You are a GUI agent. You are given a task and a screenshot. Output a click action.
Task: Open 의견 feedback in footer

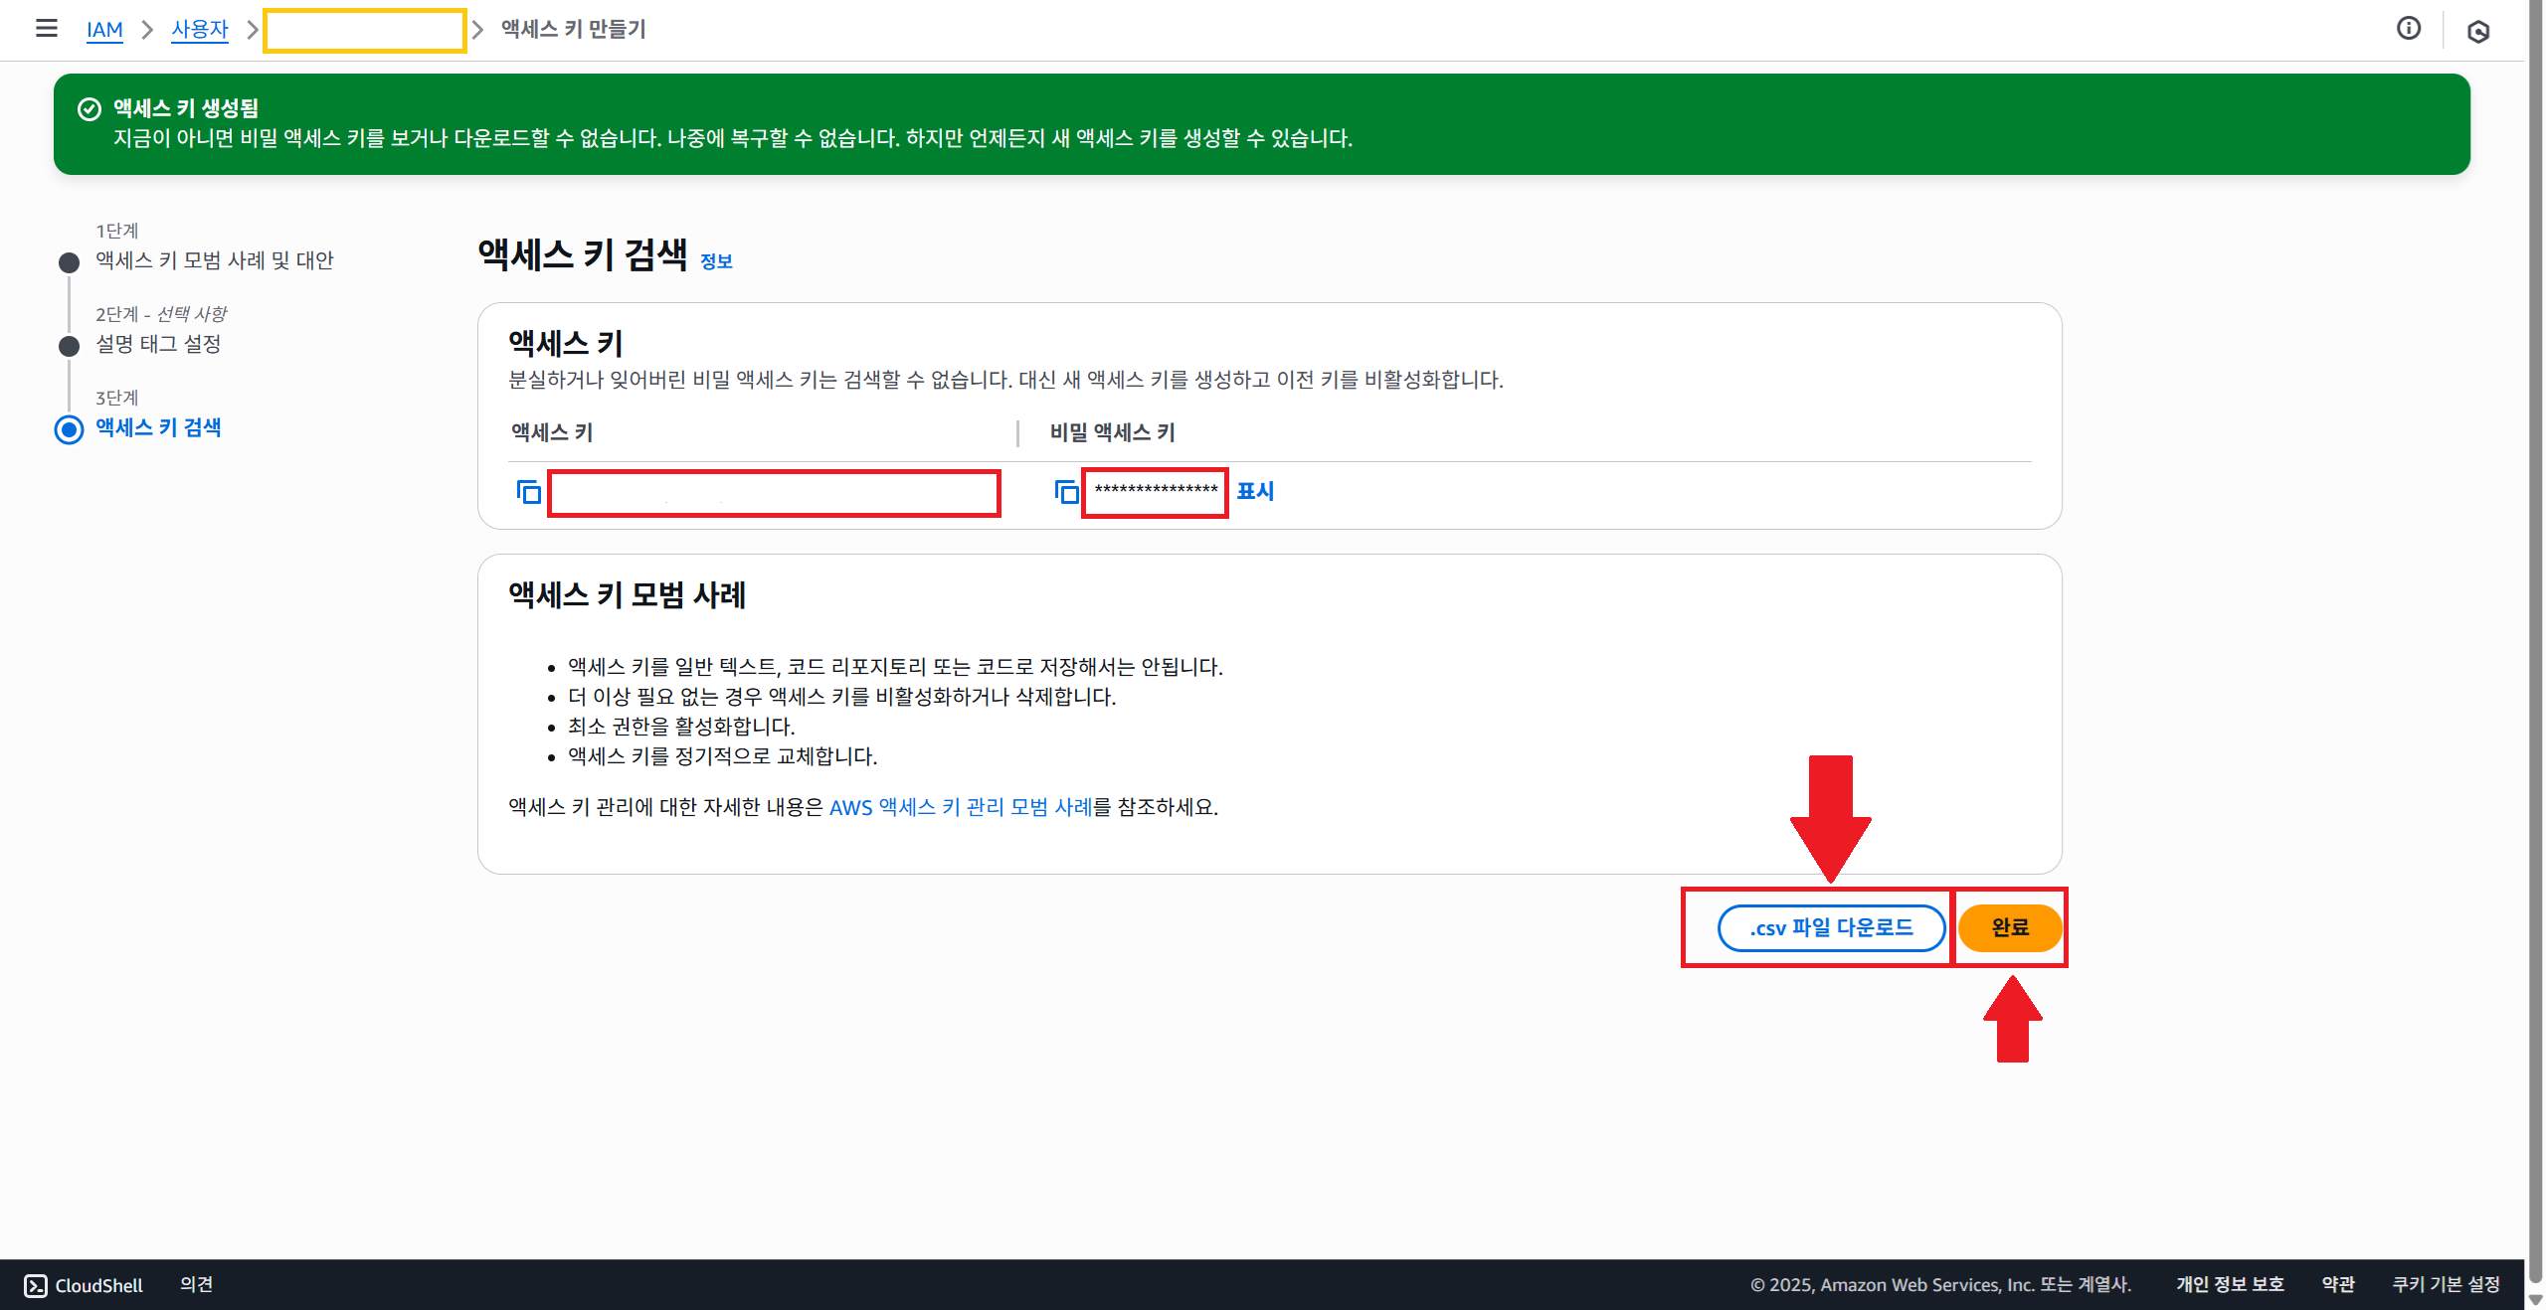coord(196,1284)
